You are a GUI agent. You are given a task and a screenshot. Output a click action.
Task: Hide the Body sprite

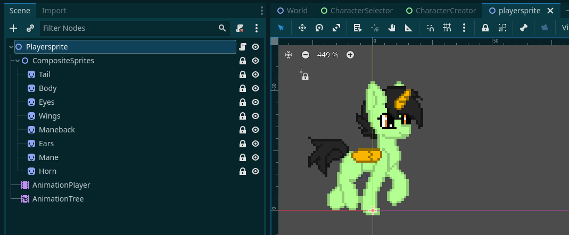pyautogui.click(x=255, y=88)
